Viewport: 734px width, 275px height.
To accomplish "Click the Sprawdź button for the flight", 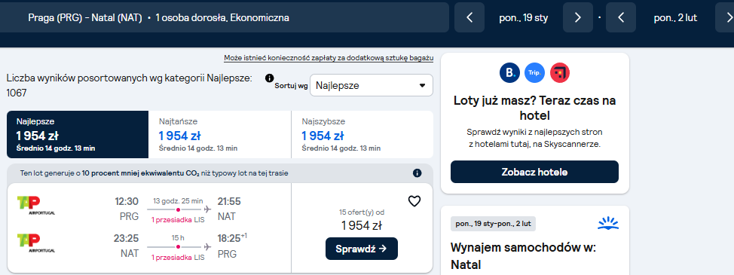I will pos(362,249).
